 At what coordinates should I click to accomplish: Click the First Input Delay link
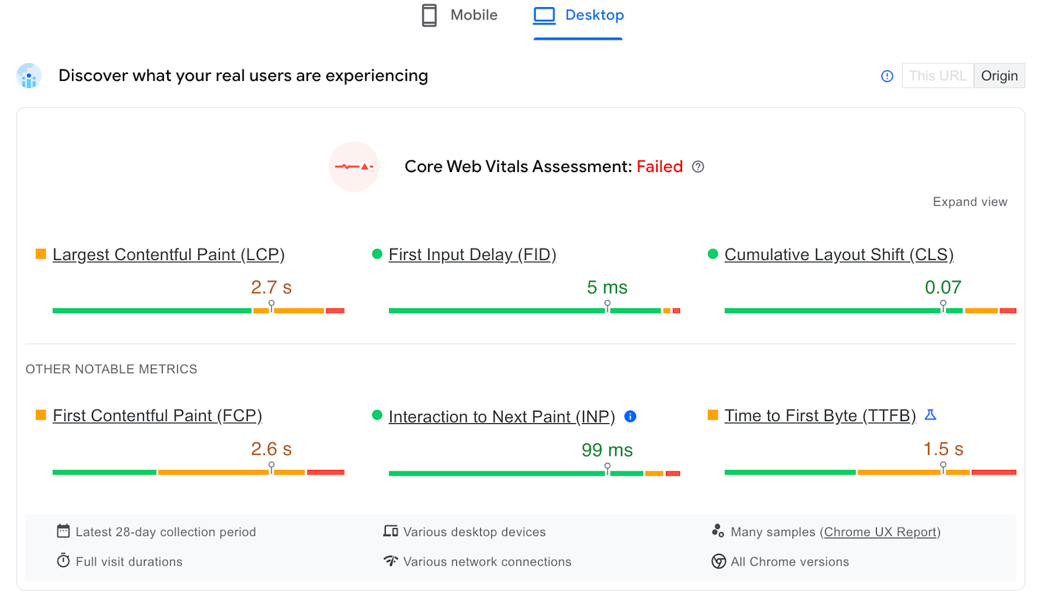(x=472, y=254)
